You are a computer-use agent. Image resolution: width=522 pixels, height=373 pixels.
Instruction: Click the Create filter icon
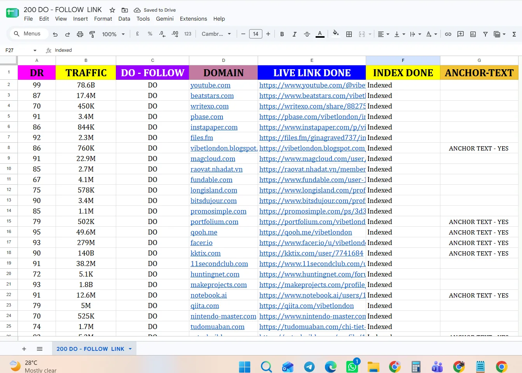click(485, 34)
